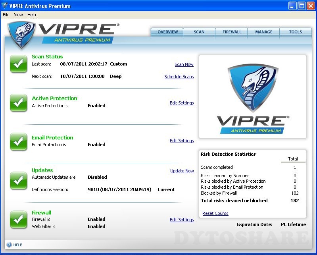Click the Scan Now link
Screen dimensions: 317x255
[184, 64]
